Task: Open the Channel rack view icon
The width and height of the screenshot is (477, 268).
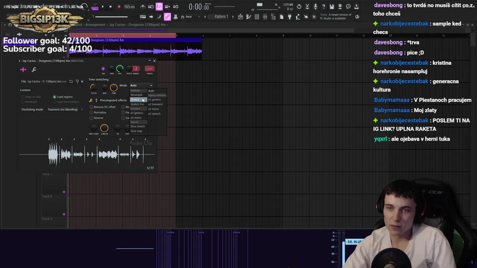Action: pos(257,17)
